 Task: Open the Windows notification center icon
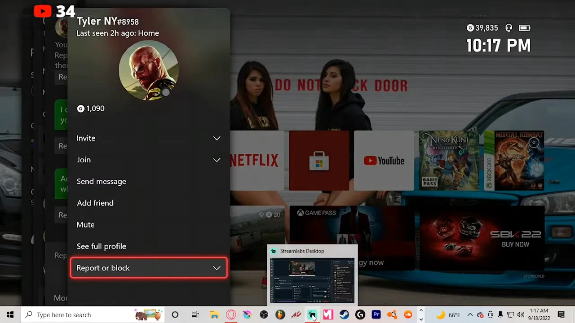point(561,315)
